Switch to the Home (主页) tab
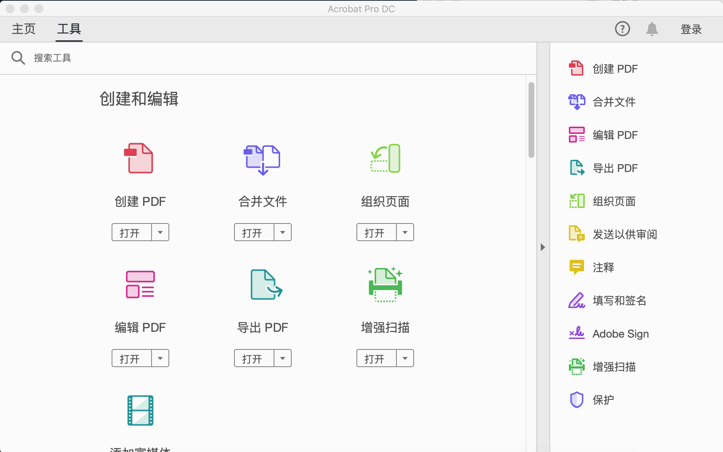 click(x=24, y=29)
